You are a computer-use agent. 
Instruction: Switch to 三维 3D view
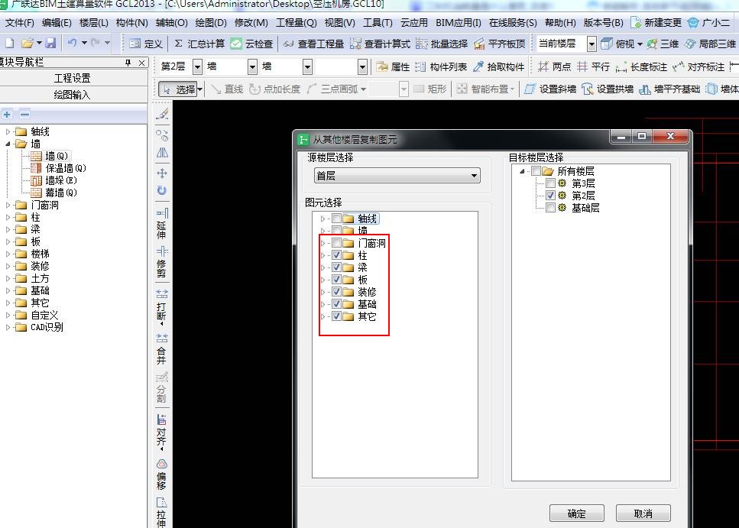coord(663,44)
